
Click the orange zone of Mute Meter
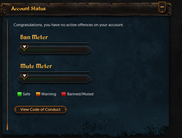[x=63, y=79]
